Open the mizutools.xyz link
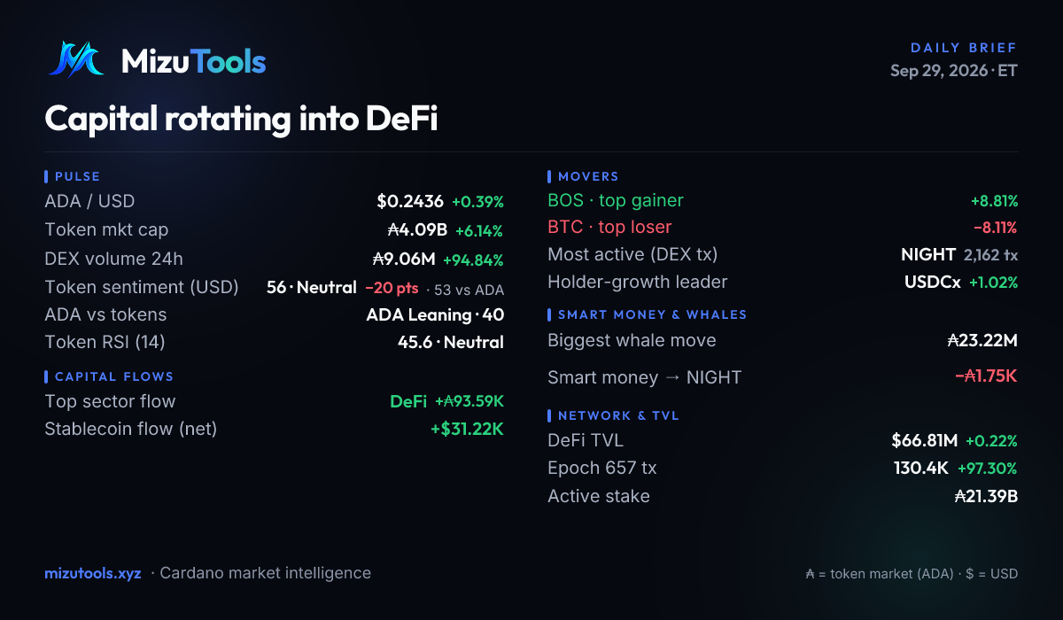1063x620 pixels. tap(93, 573)
